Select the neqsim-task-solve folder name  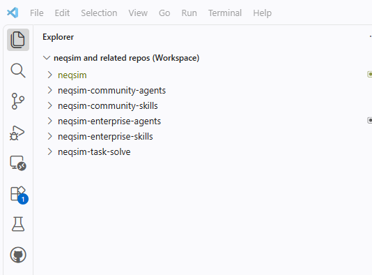94,152
